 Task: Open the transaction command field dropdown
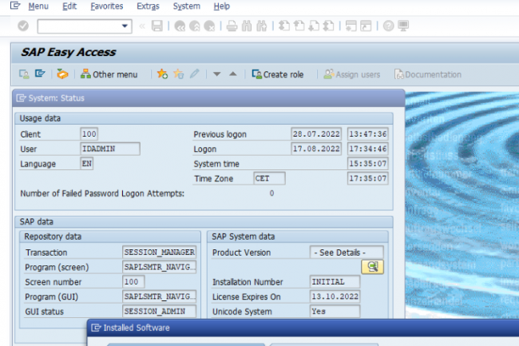[x=125, y=26]
